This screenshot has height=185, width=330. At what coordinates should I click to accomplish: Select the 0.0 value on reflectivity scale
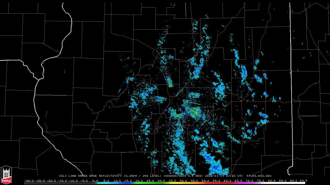(95, 181)
